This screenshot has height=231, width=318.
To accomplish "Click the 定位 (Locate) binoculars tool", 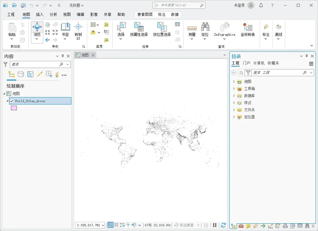I will point(205,31).
